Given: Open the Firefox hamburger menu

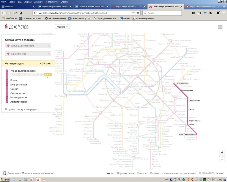Looking at the screenshot, I should tap(224, 13).
